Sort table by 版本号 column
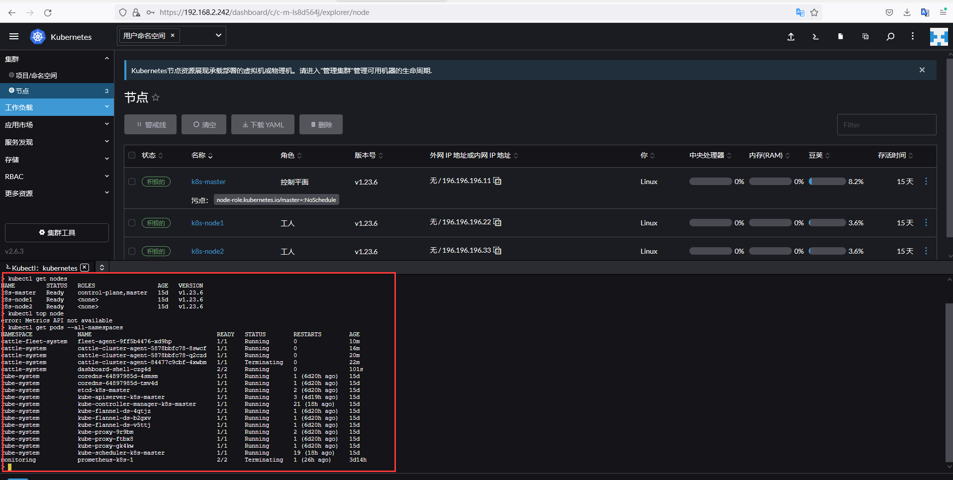The height and width of the screenshot is (480, 953). tap(369, 155)
